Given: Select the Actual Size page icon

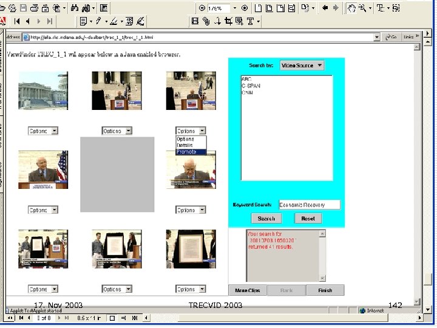Looking at the screenshot, I should click(x=258, y=8).
